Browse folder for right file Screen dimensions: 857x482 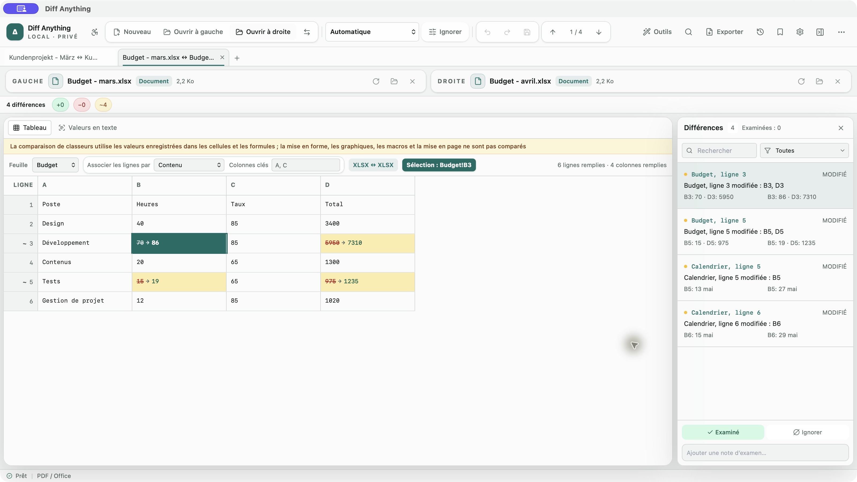(x=820, y=81)
